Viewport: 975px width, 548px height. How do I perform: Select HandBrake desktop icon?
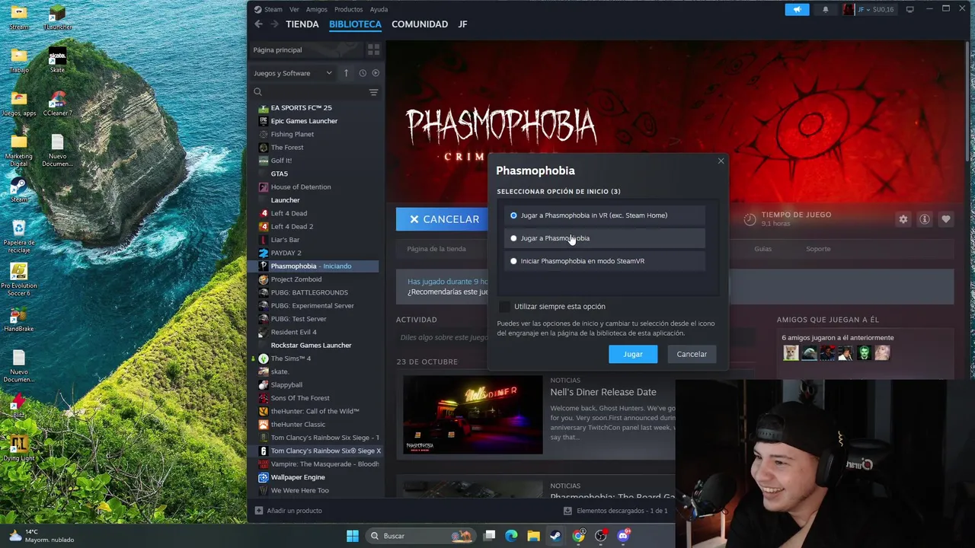pos(19,320)
